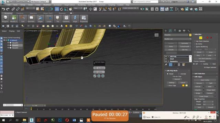Open the Properties ribbon panel

[x=84, y=19]
